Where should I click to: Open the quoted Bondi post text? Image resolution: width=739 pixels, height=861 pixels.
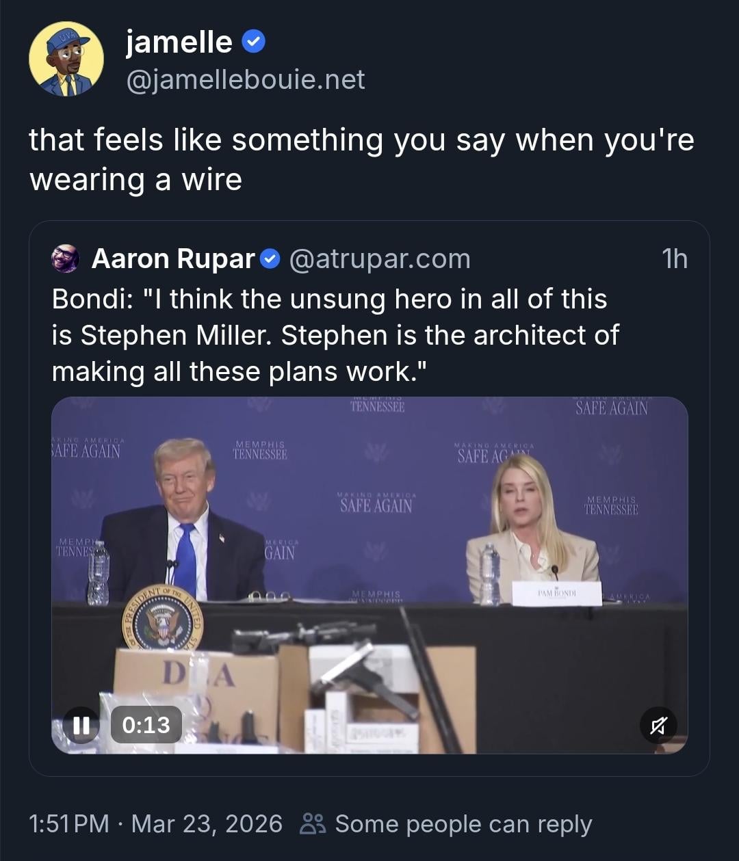pos(335,335)
